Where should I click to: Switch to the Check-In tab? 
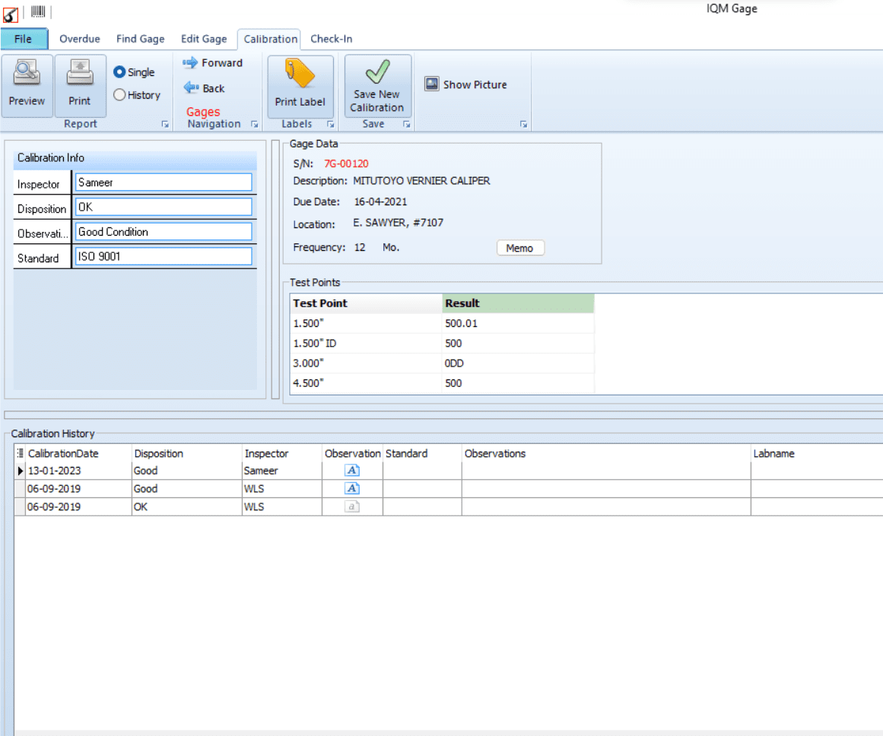click(x=331, y=39)
